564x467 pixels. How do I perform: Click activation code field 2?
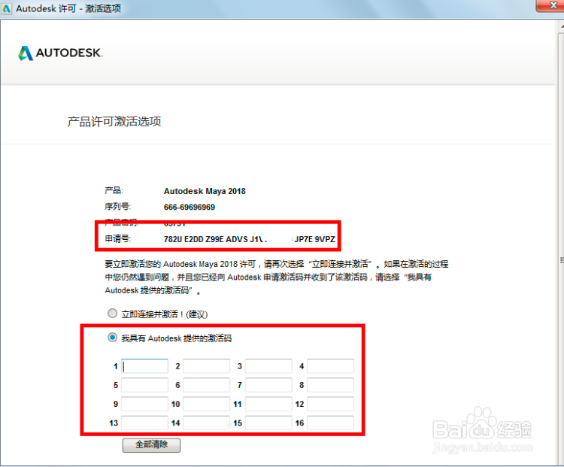click(207, 366)
